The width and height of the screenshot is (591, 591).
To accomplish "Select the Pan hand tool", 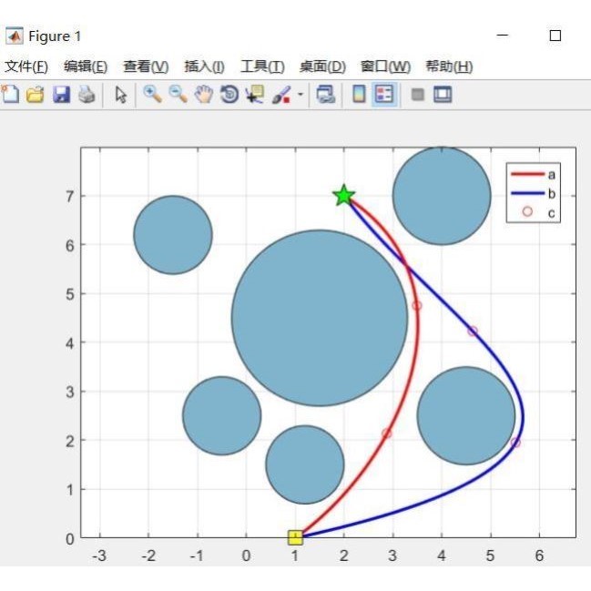I will click(204, 94).
